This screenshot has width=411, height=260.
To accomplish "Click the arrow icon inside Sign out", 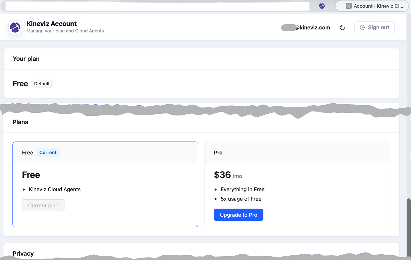I will 362,27.
